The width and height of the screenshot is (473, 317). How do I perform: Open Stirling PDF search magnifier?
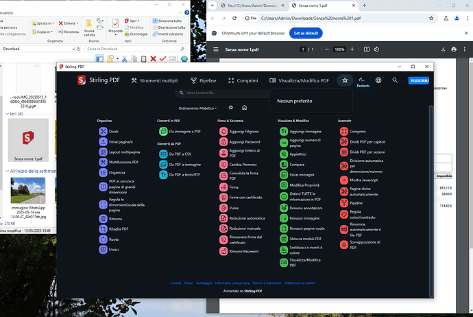[395, 80]
